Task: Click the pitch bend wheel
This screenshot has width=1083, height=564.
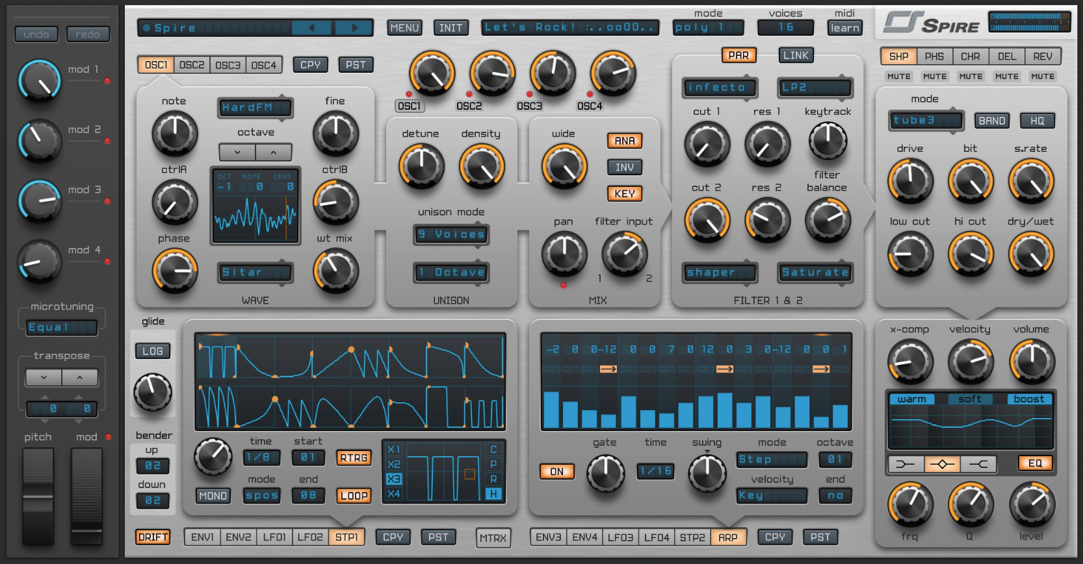Action: point(38,496)
